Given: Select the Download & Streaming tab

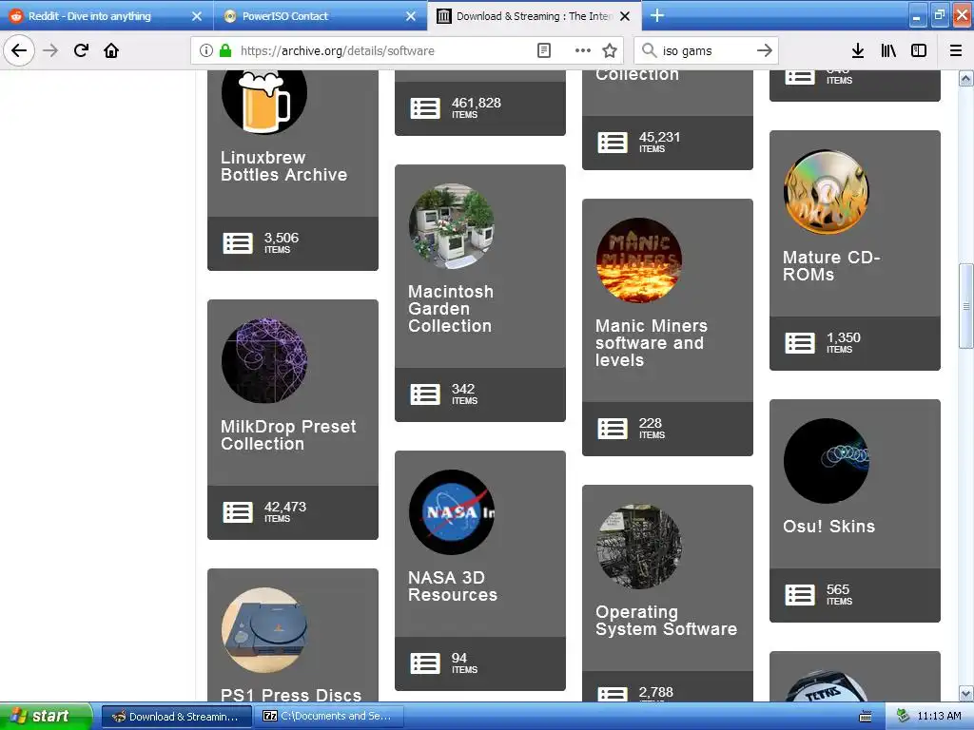Looking at the screenshot, I should (535, 16).
